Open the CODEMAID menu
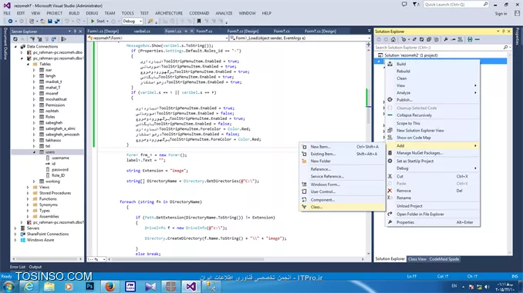523x293 pixels. pyautogui.click(x=199, y=13)
